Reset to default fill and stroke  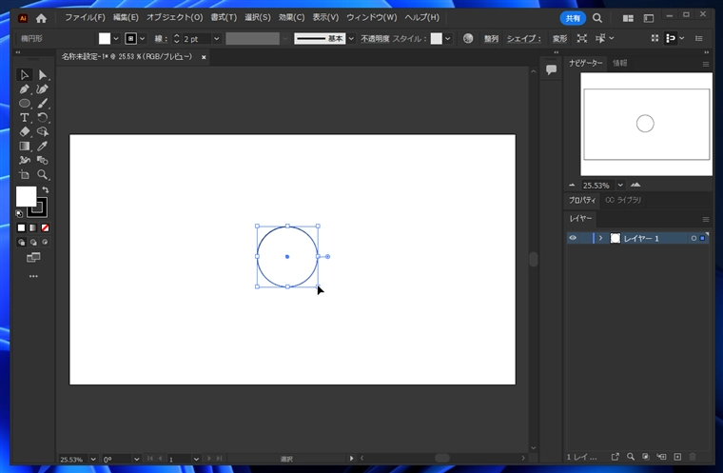point(19,213)
